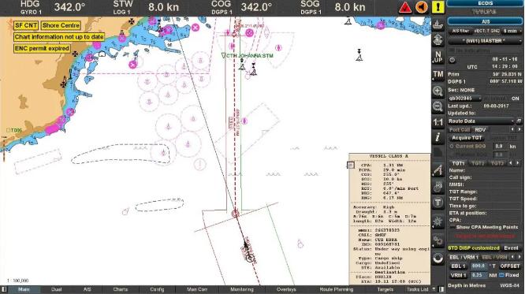Enable Show CPA Meeting Points checkbox

click(x=452, y=227)
